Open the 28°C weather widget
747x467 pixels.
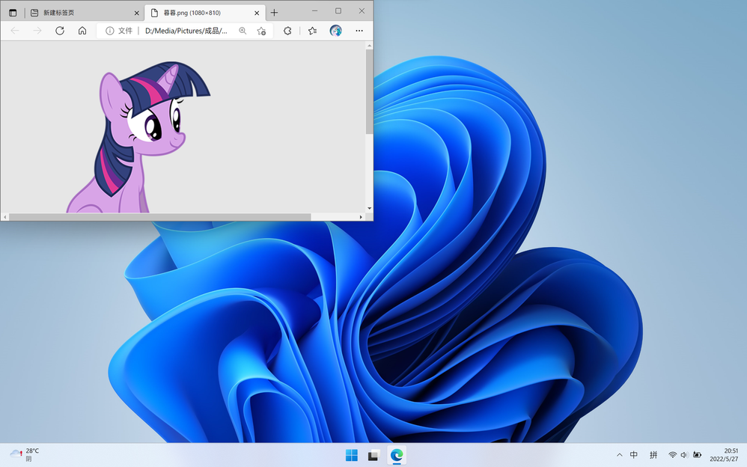[25, 454]
